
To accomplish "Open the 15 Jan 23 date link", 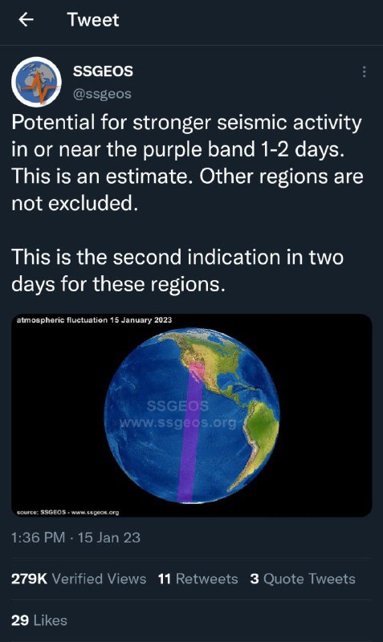I will tap(109, 537).
